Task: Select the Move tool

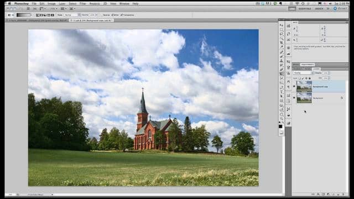Action: pyautogui.click(x=282, y=25)
